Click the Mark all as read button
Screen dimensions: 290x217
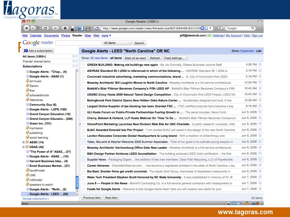(x=135, y=58)
